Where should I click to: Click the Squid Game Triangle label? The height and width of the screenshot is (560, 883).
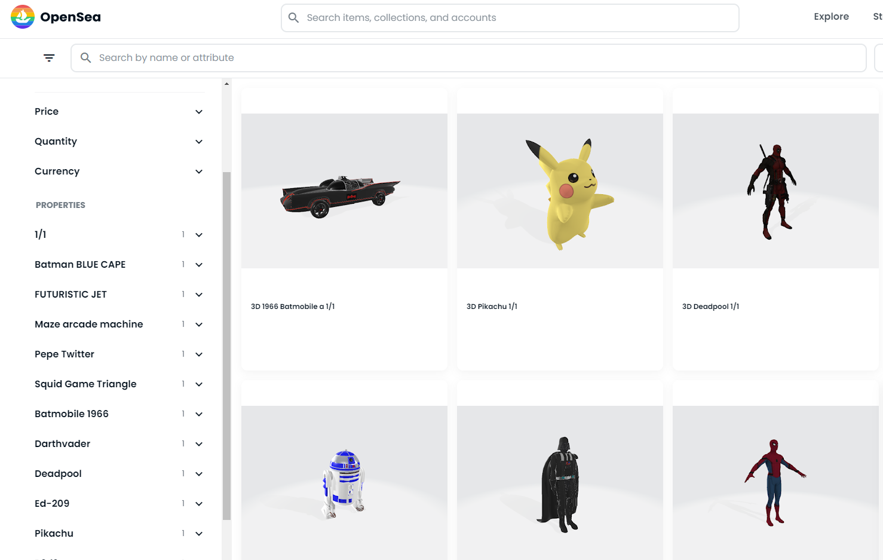[85, 384]
